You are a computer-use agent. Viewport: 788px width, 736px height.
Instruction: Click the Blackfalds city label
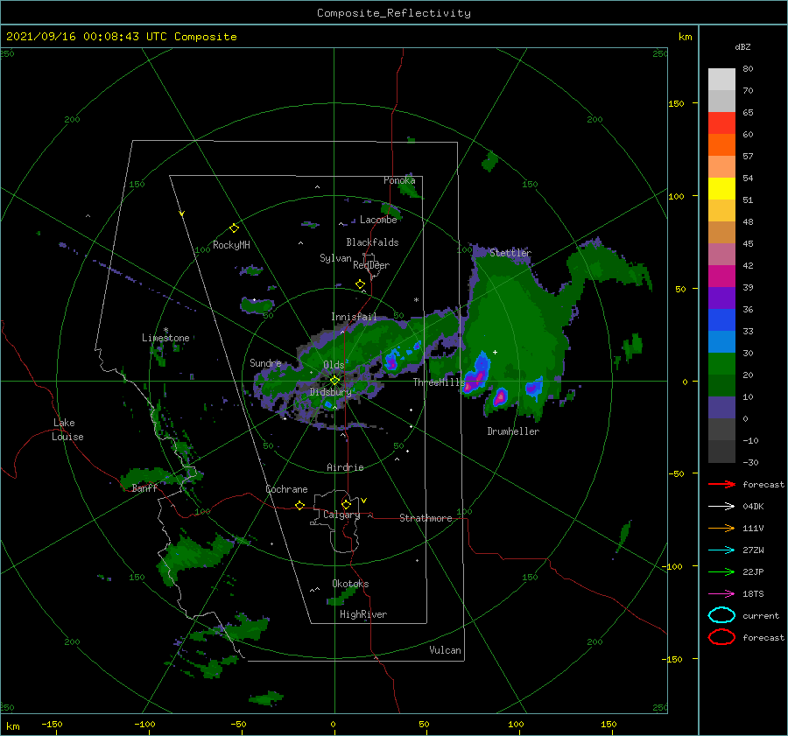[372, 242]
